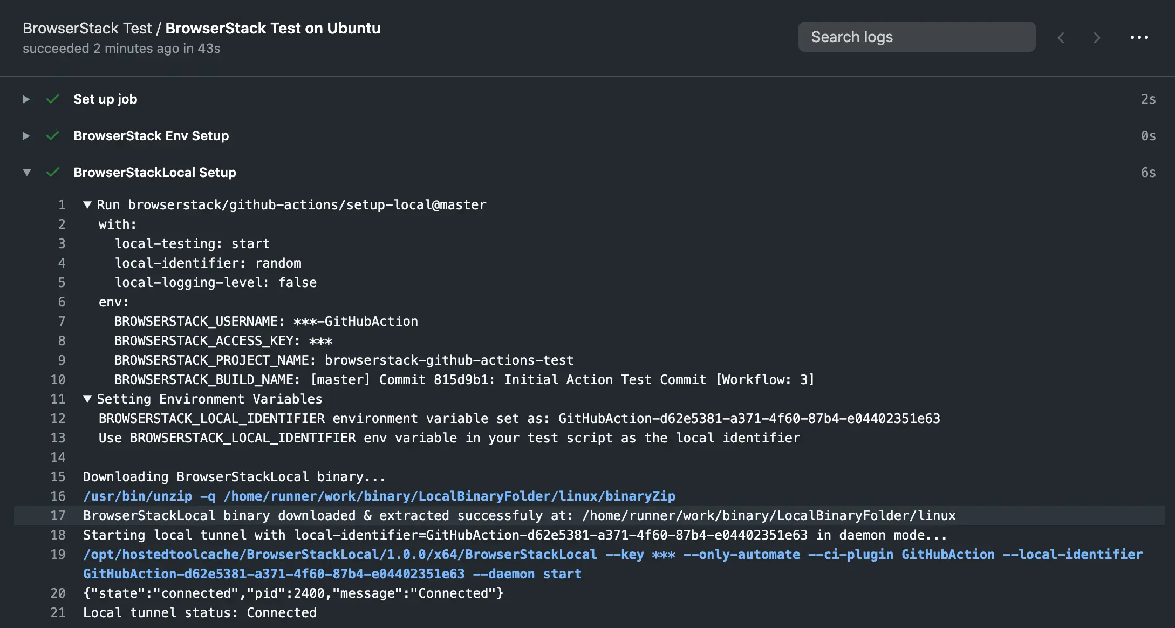Collapse the Setting Environment Variables group

pos(87,399)
